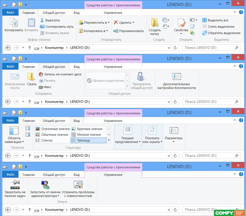246x216 pixels.
Task: Open address bar dropdown in window showing Общий доступ ribbon
Action: pyautogui.click(x=169, y=102)
